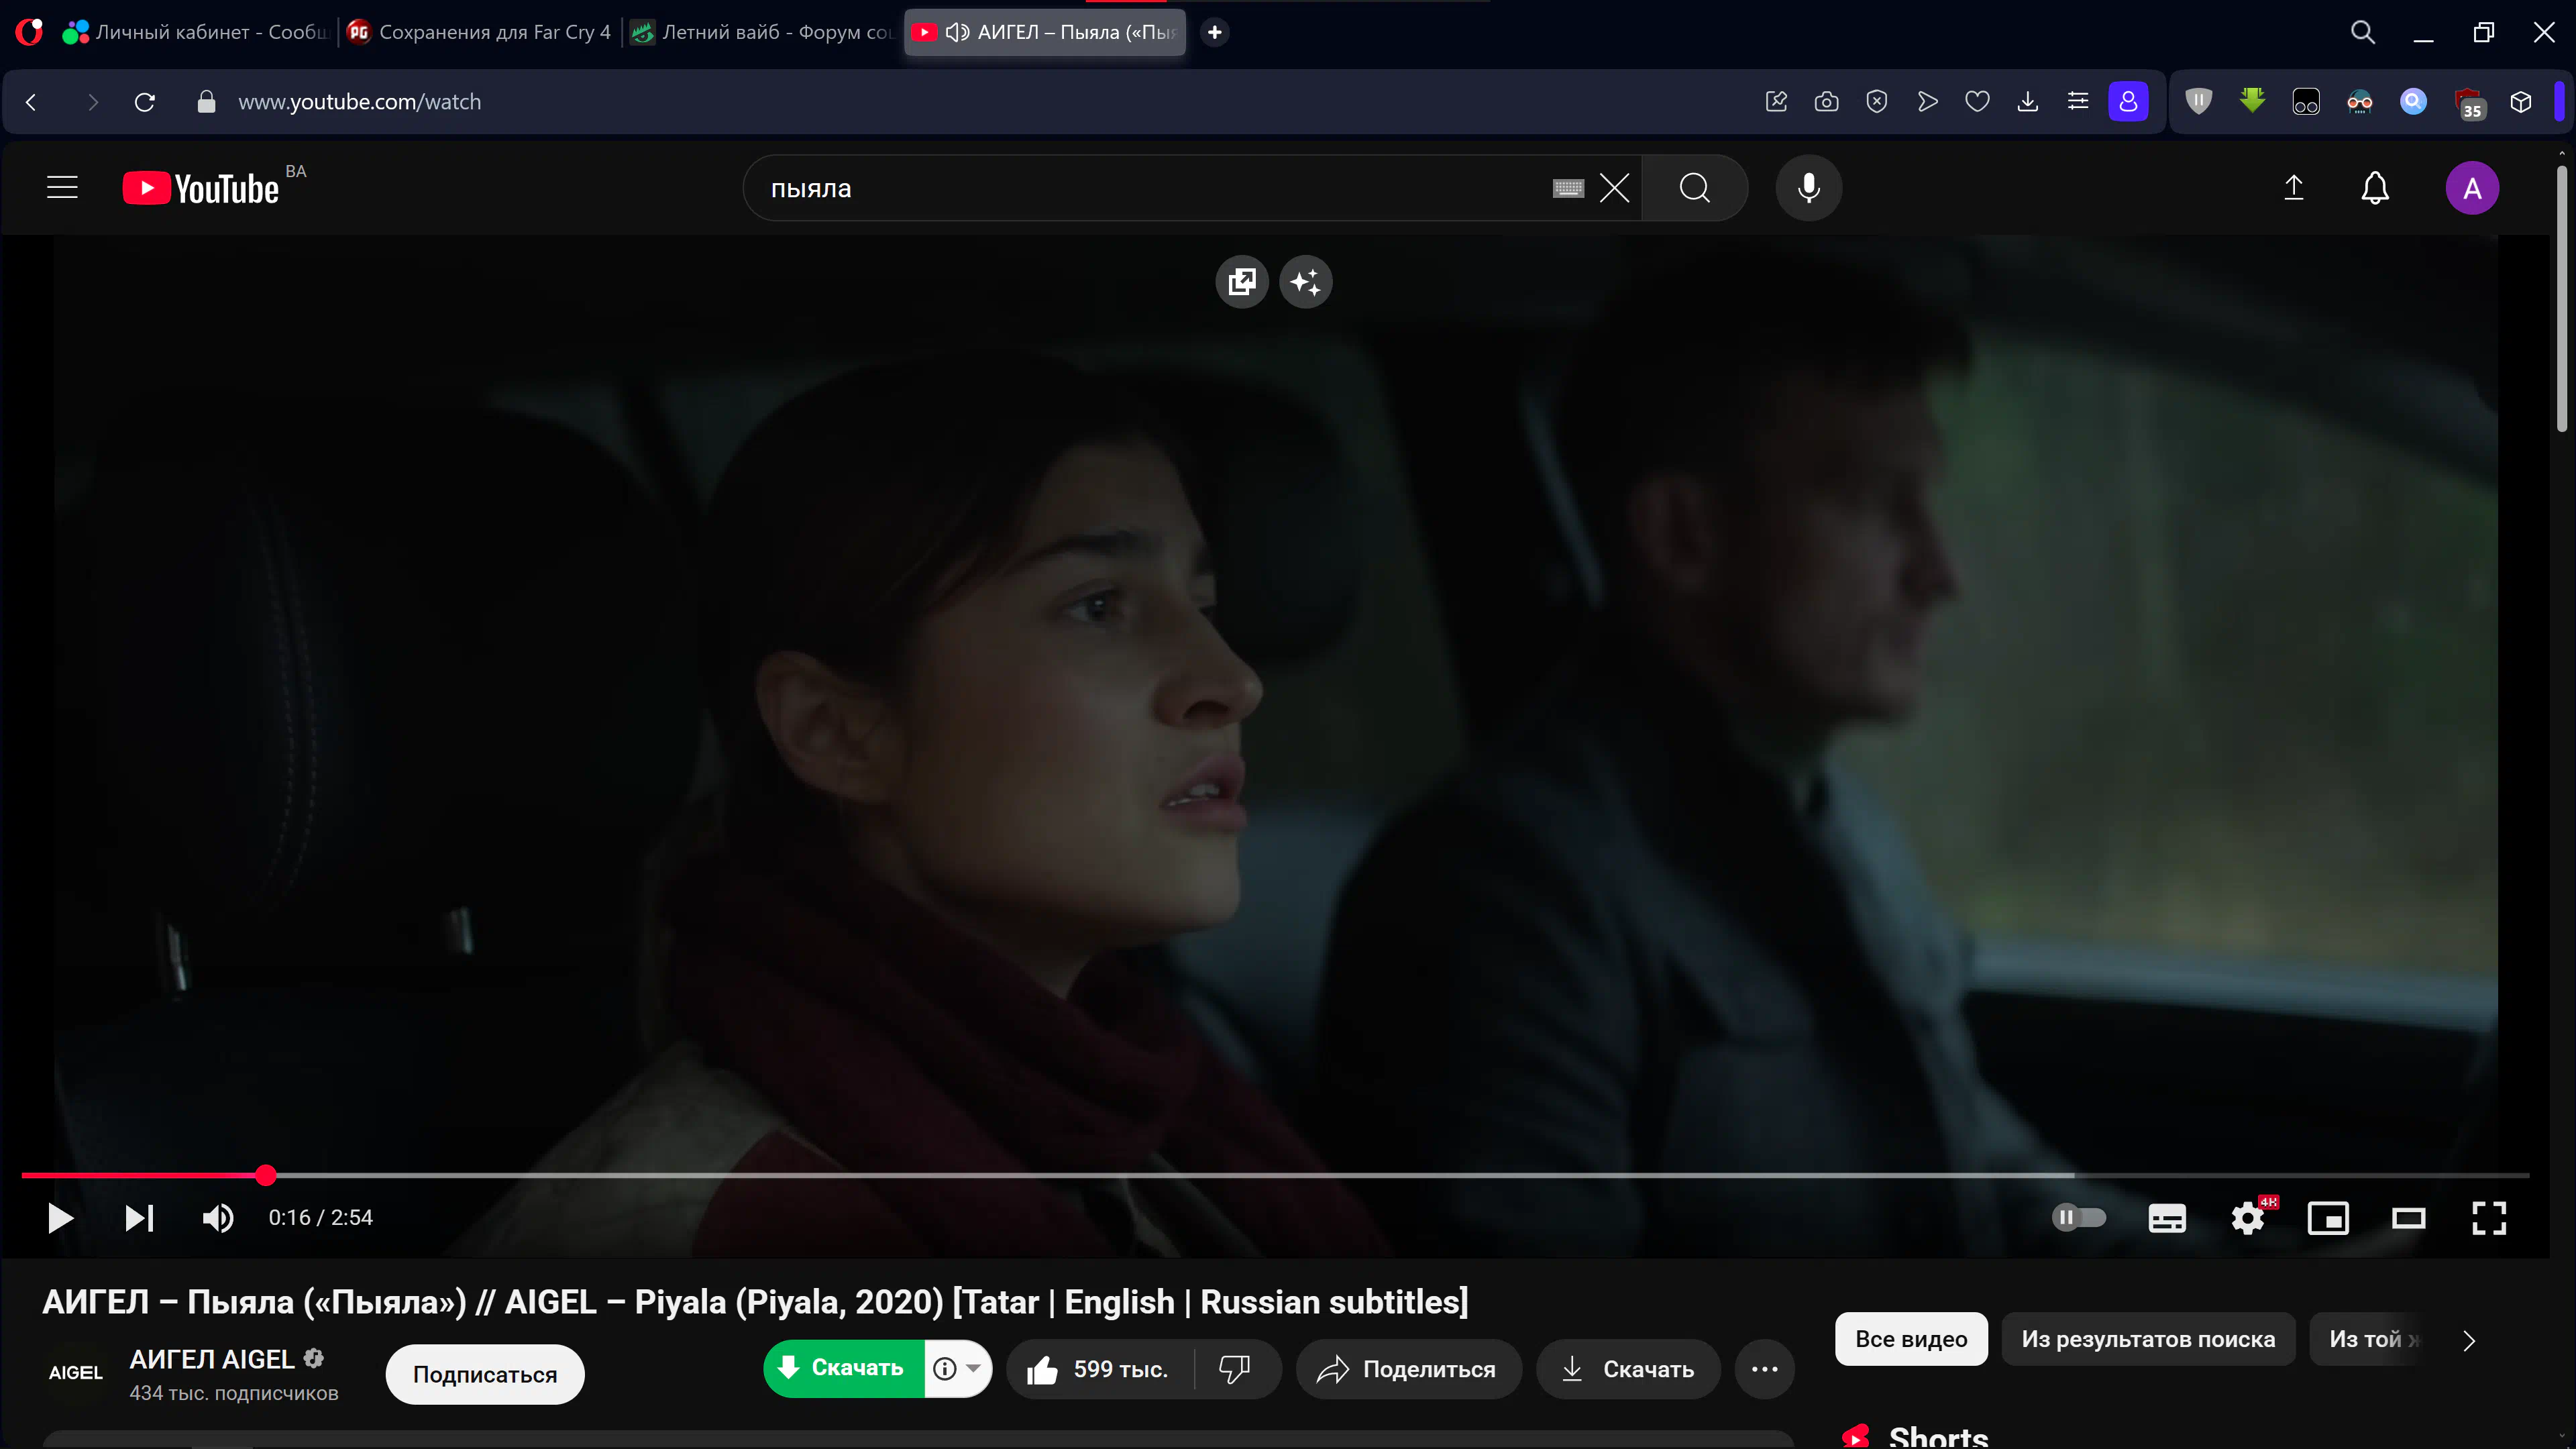
Task: Open the YouTube guide hamburger menu
Action: [62, 188]
